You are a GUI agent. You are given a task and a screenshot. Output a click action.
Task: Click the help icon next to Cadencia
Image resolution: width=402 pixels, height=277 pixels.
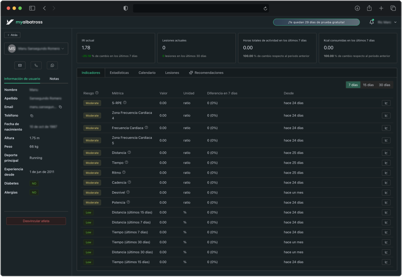(x=129, y=182)
